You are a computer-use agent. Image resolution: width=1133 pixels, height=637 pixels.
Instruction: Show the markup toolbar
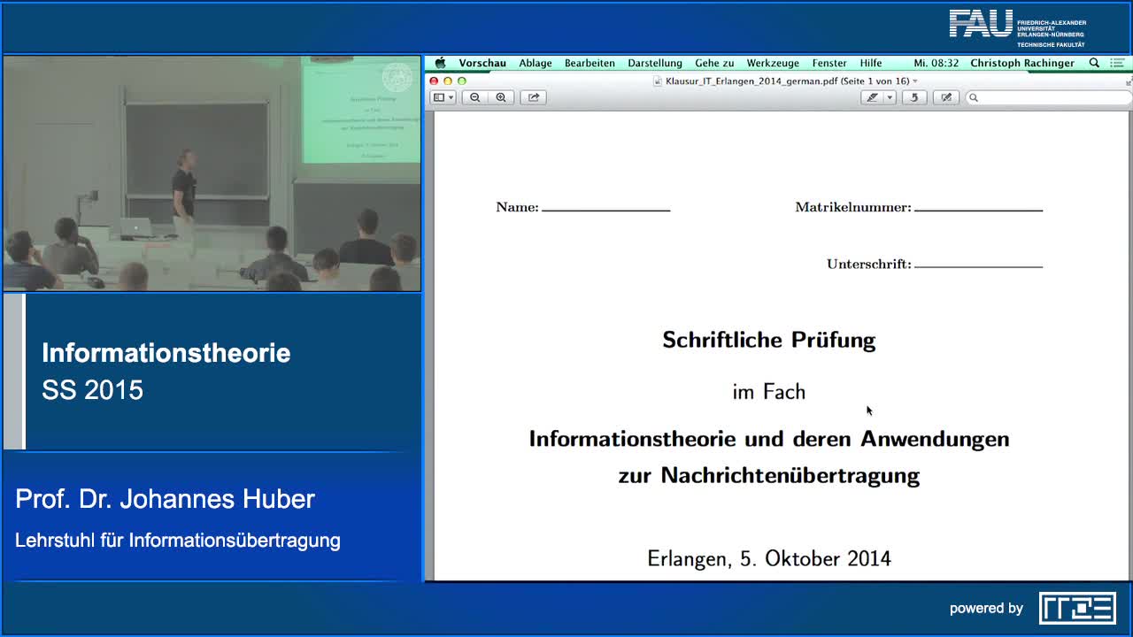(x=946, y=97)
